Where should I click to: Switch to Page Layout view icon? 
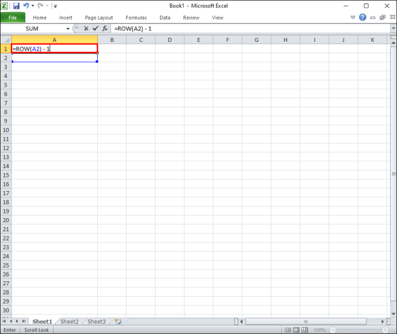296,330
